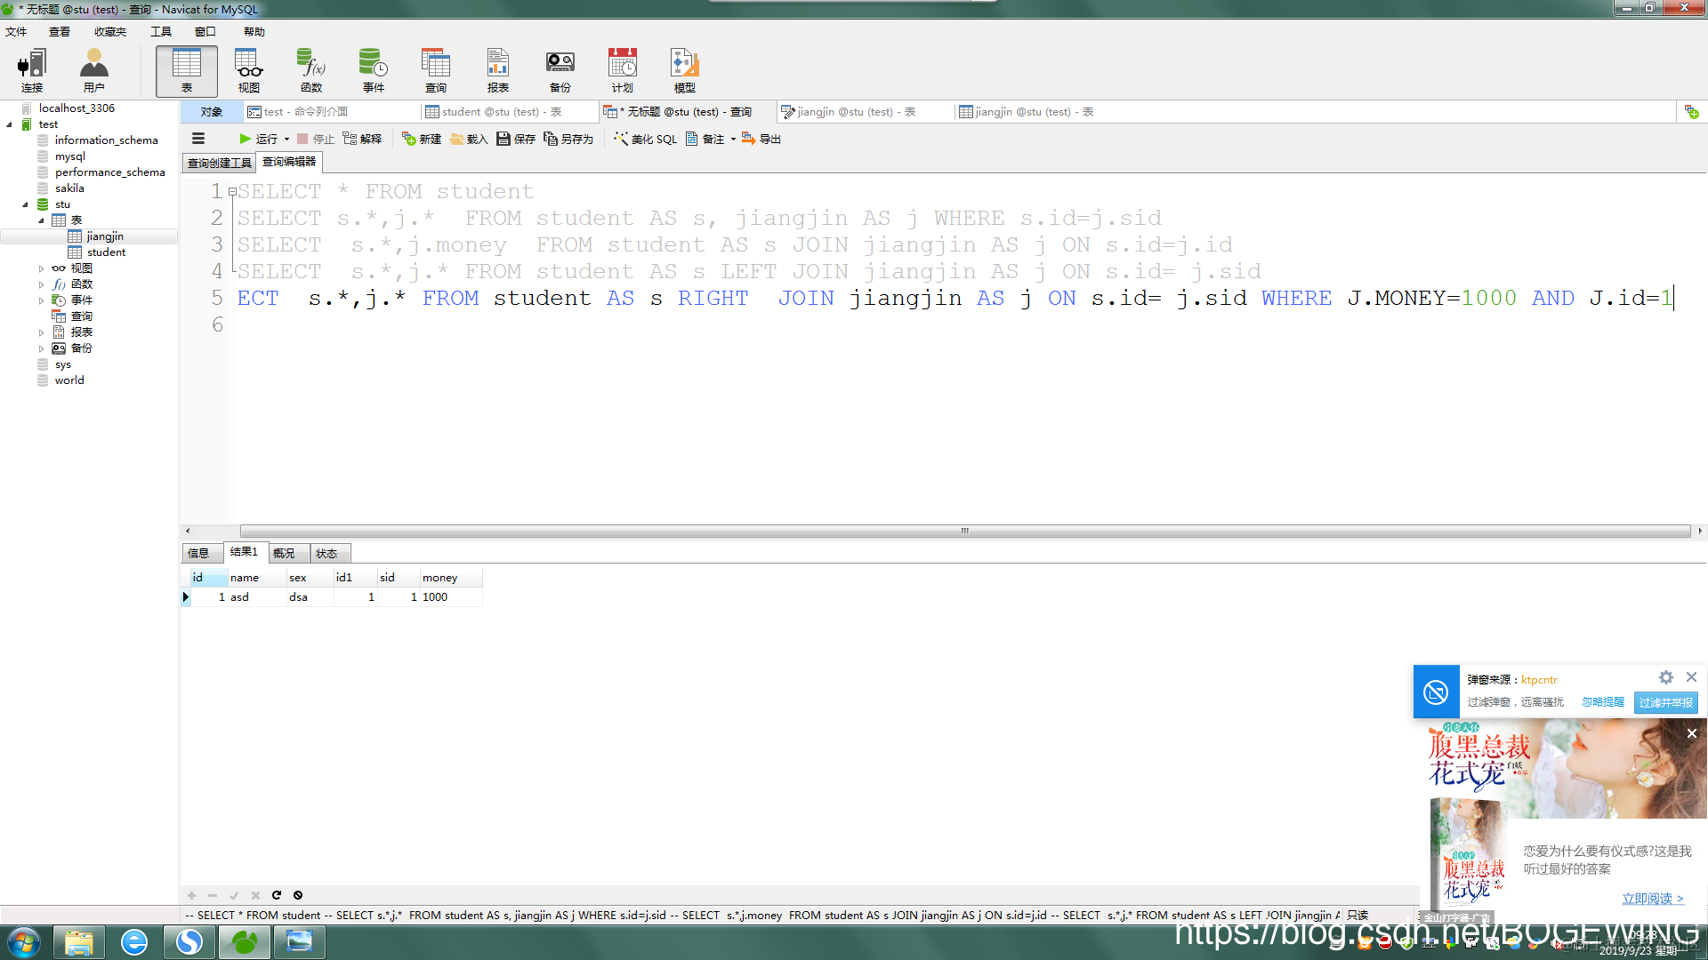Image resolution: width=1708 pixels, height=960 pixels.
Task: Switch to 查询创建工具 tab
Action: click(219, 163)
